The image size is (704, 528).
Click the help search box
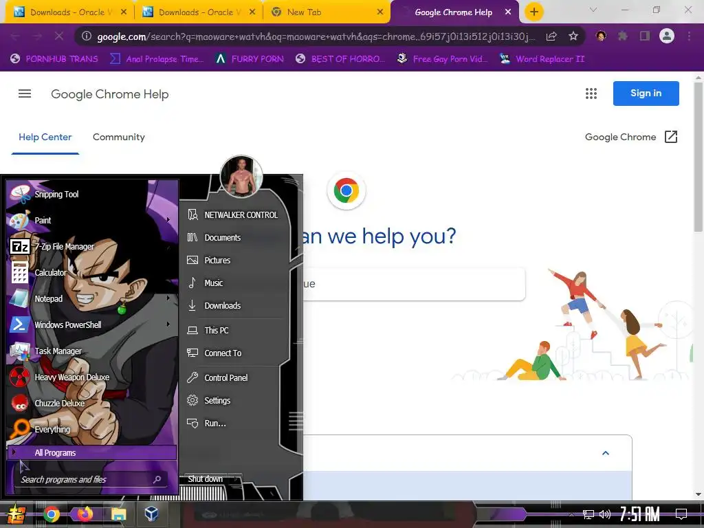click(414, 284)
